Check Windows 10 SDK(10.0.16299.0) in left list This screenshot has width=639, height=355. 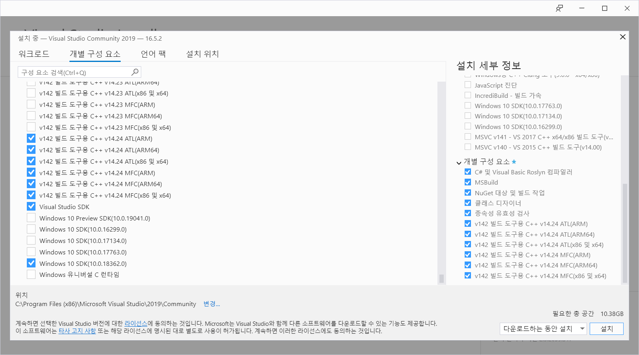(x=31, y=229)
